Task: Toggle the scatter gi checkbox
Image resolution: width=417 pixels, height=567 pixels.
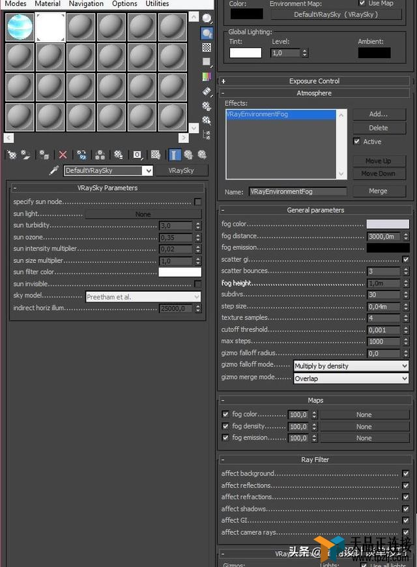Action: click(x=406, y=259)
